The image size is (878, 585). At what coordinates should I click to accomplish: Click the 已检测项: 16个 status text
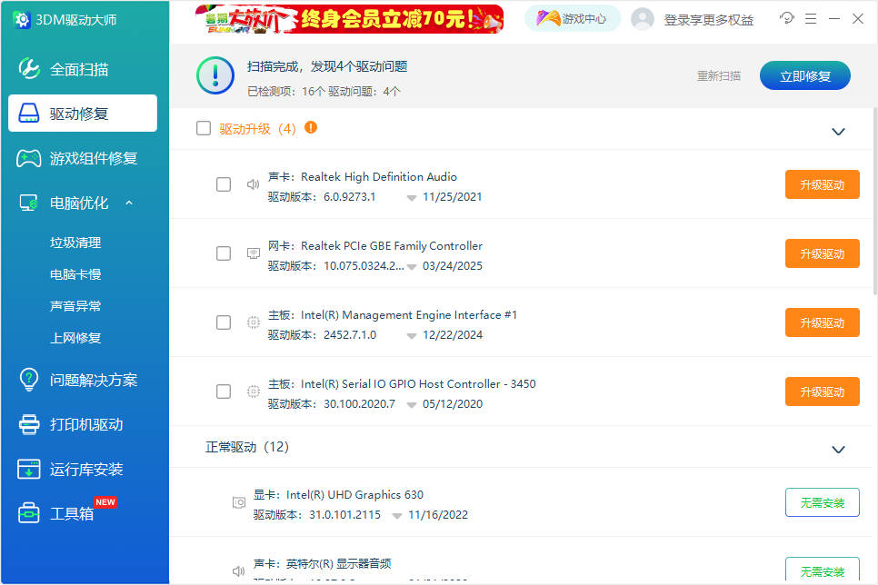[285, 91]
